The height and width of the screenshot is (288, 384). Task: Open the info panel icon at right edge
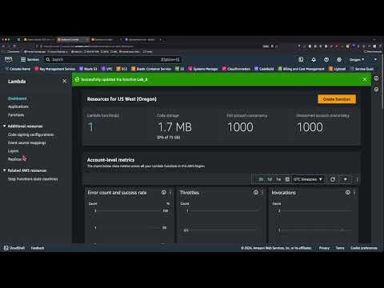click(x=376, y=78)
